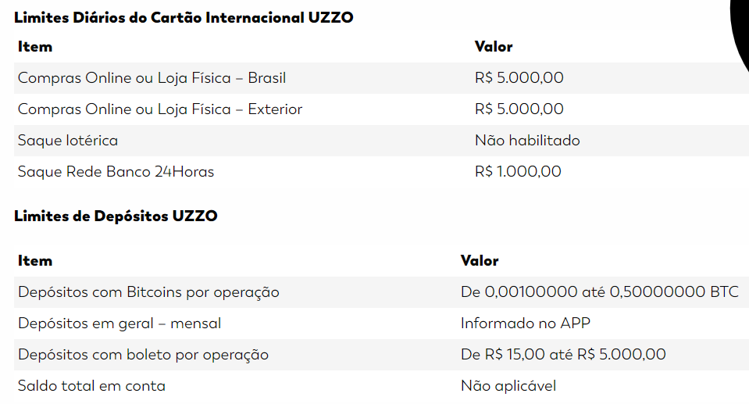Click the Valor header of the card limits table
Image resolution: width=749 pixels, height=404 pixels.
coord(494,47)
